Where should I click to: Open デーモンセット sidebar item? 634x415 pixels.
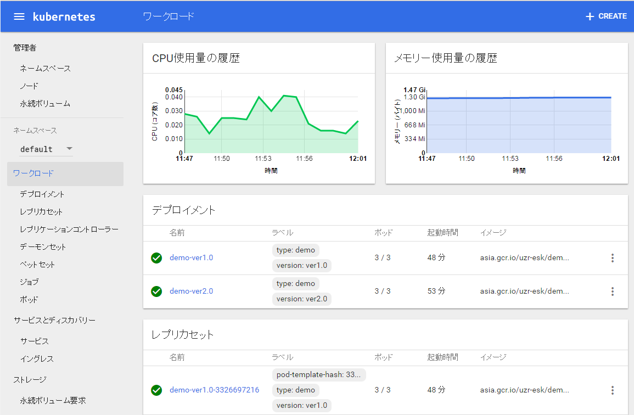tap(43, 247)
